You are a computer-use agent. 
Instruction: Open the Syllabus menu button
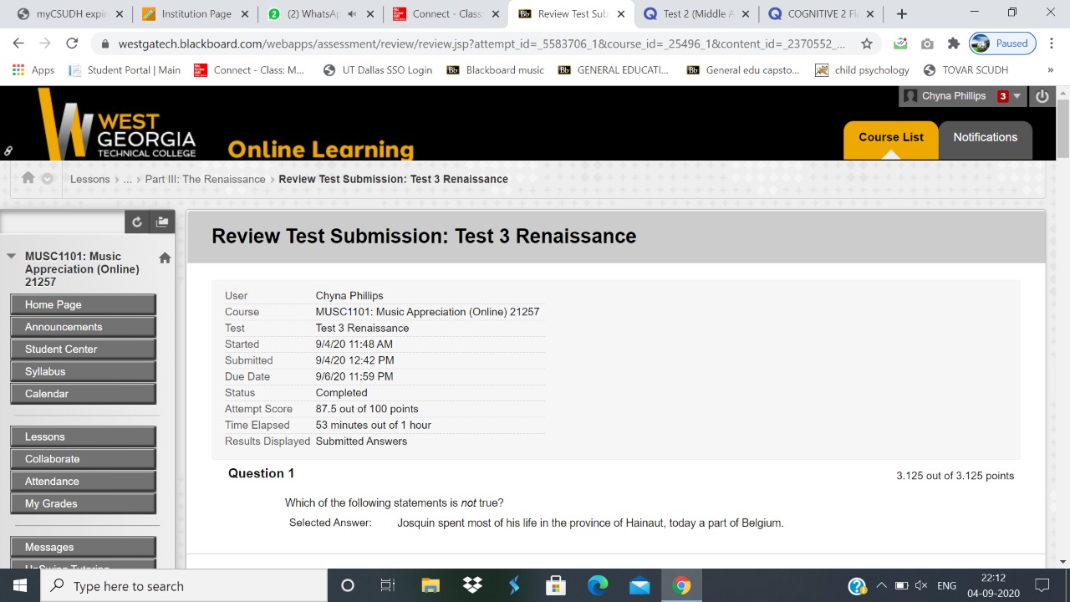coord(84,371)
